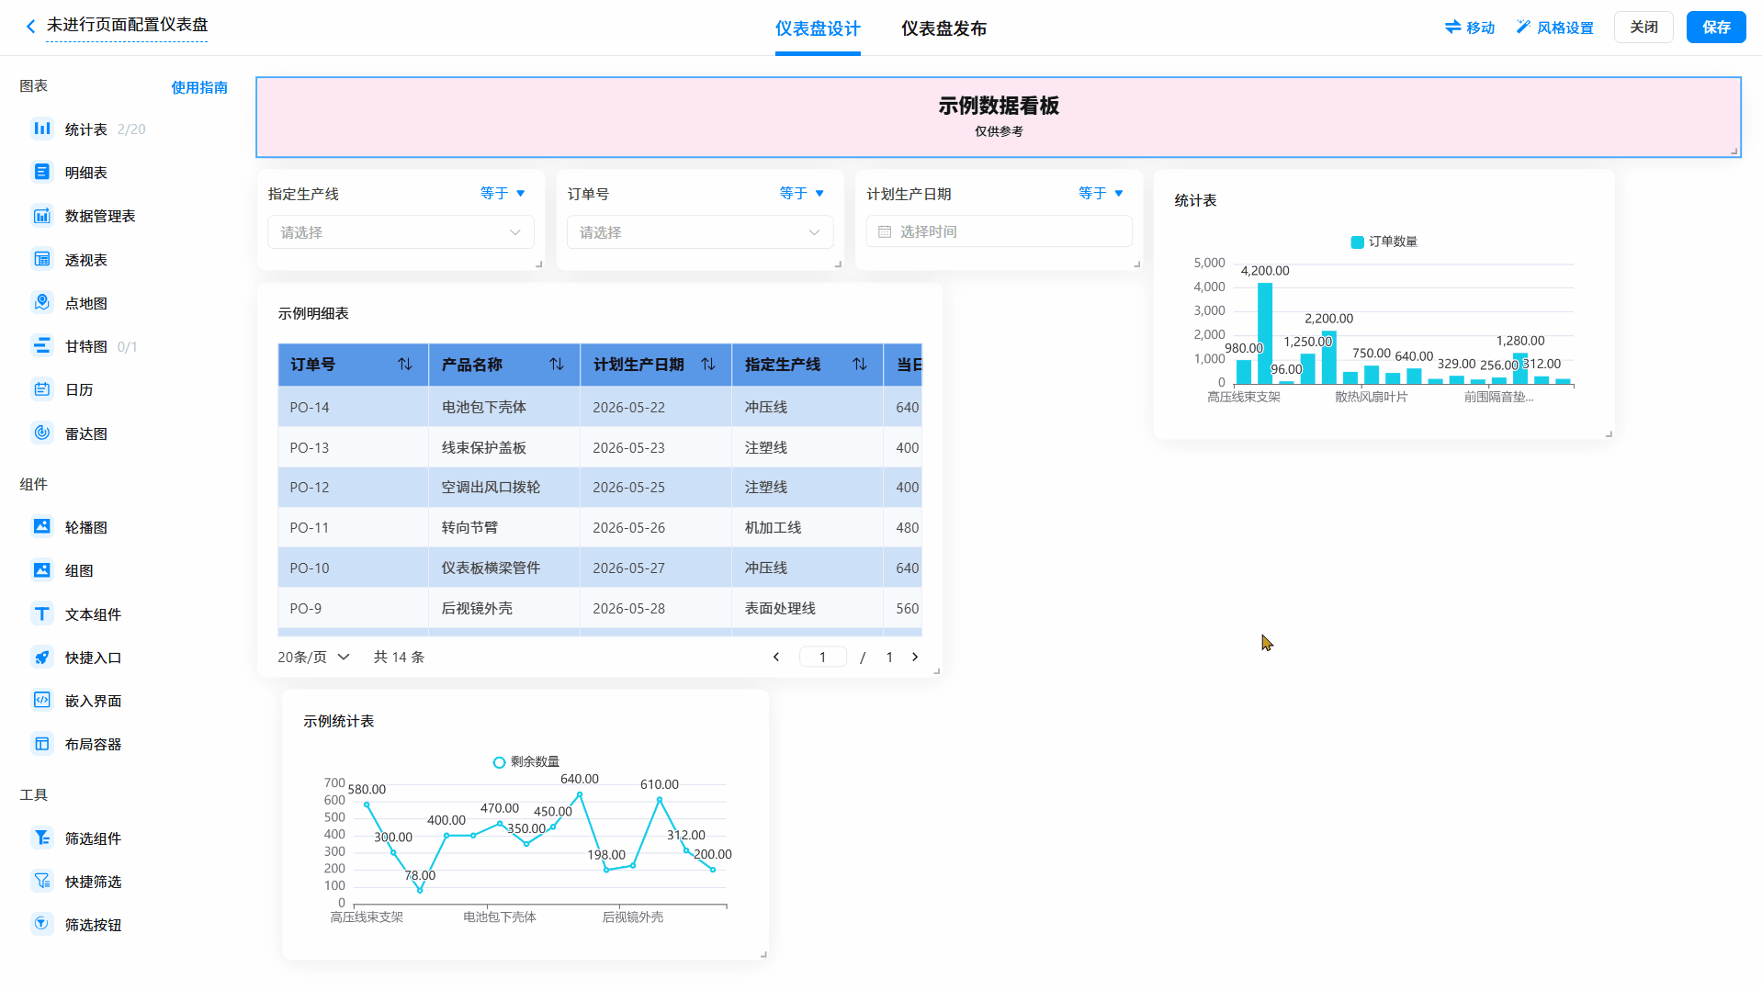Add a 轮播图 carousel component

(x=85, y=527)
